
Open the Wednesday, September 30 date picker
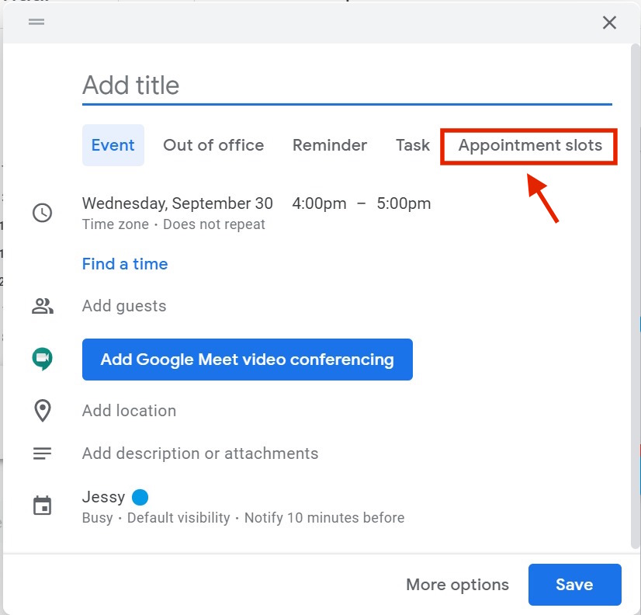pyautogui.click(x=178, y=203)
